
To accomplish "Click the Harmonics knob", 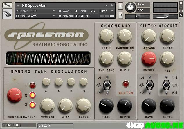I will pyautogui.click(x=125, y=36).
